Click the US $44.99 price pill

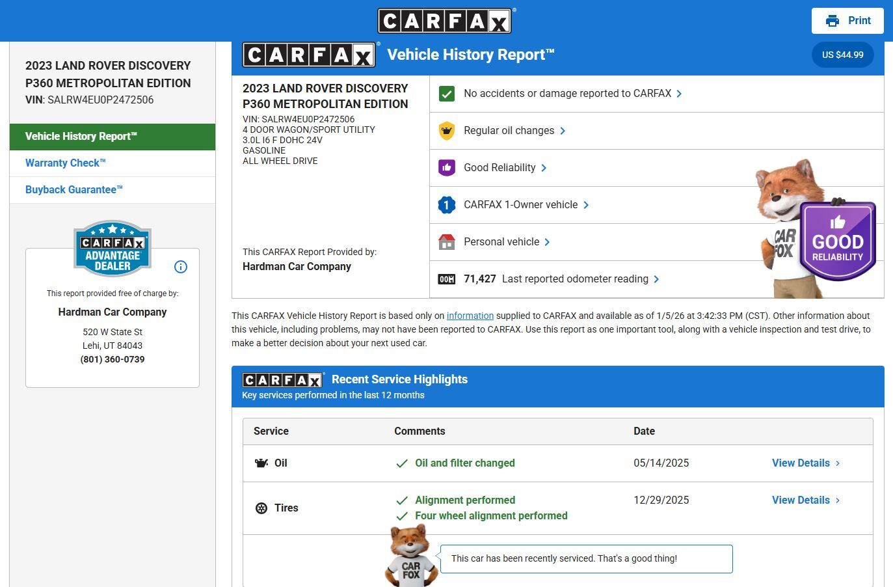coord(842,55)
